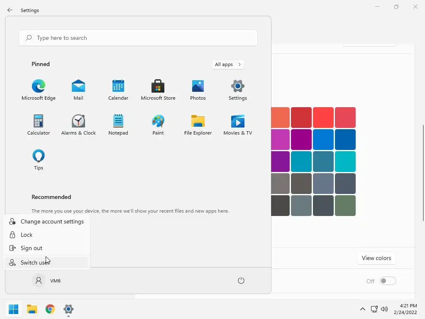Viewport: 425px width, 319px height.
Task: Choose Switch user option
Action: [46, 263]
